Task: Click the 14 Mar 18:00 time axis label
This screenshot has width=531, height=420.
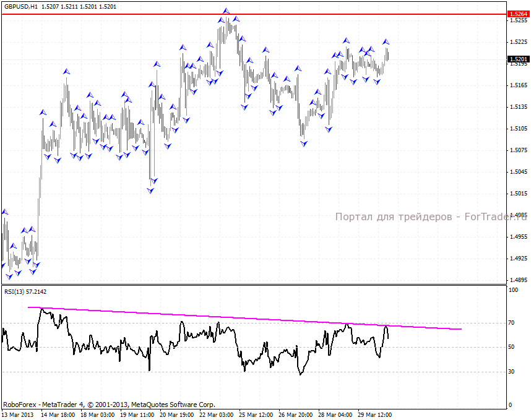Action: tap(58, 414)
